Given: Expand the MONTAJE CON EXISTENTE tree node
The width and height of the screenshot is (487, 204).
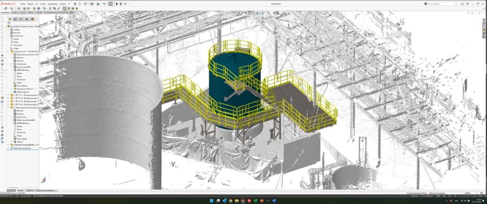Looking at the screenshot, I should tap(9, 145).
